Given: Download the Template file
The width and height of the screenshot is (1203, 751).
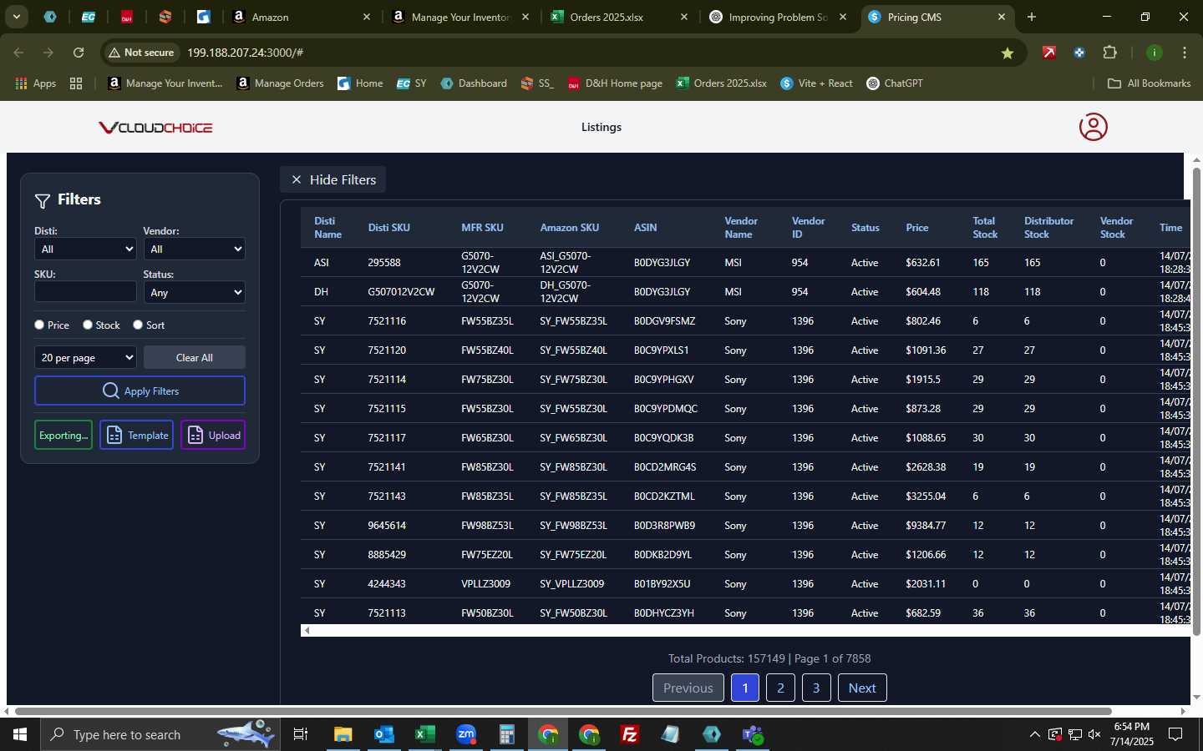Looking at the screenshot, I should [x=137, y=435].
